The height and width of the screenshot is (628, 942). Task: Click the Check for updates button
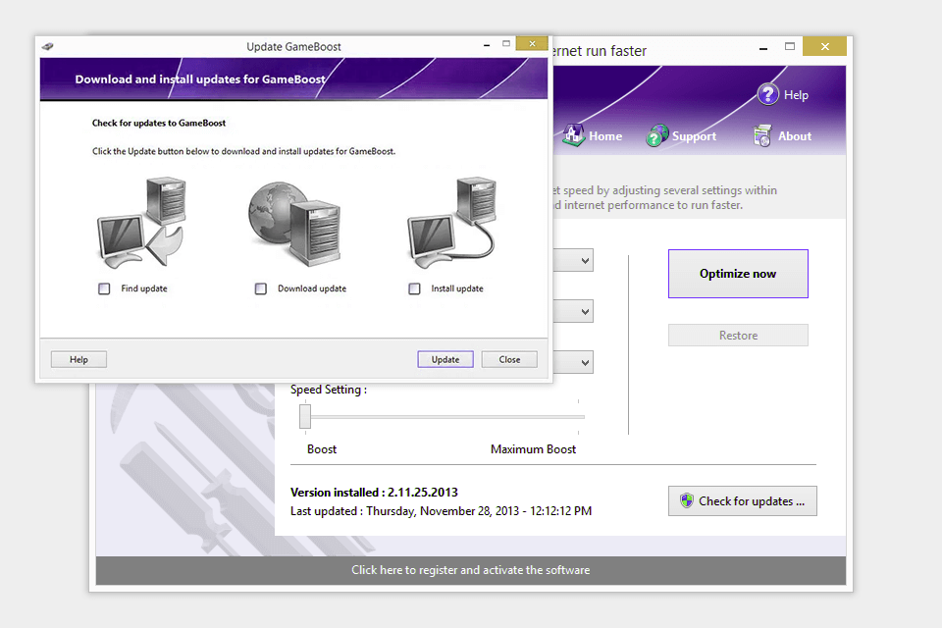coord(743,500)
